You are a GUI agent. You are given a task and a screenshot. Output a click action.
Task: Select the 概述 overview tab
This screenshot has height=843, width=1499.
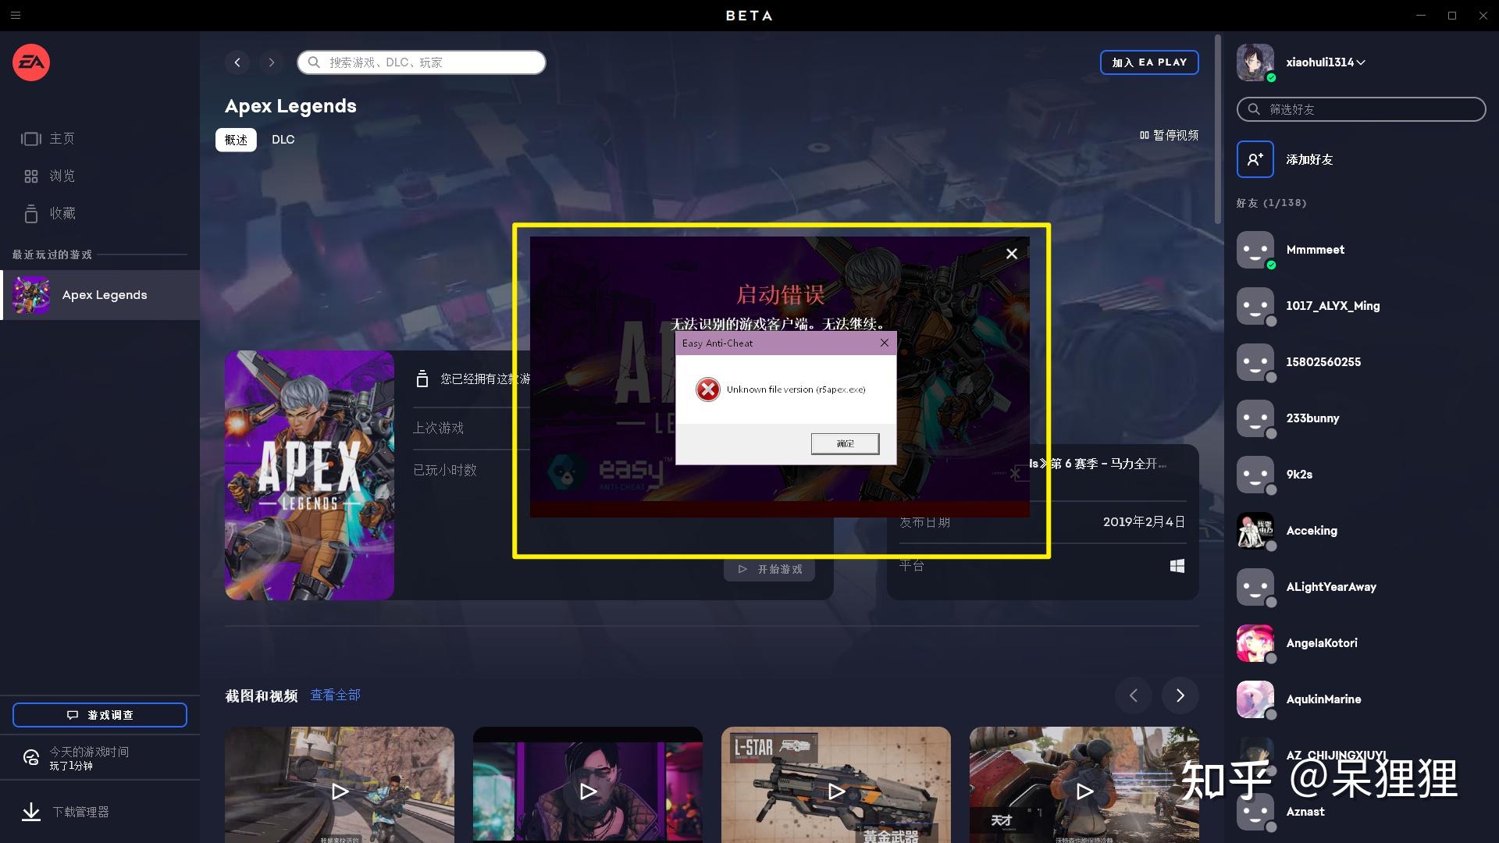point(236,140)
